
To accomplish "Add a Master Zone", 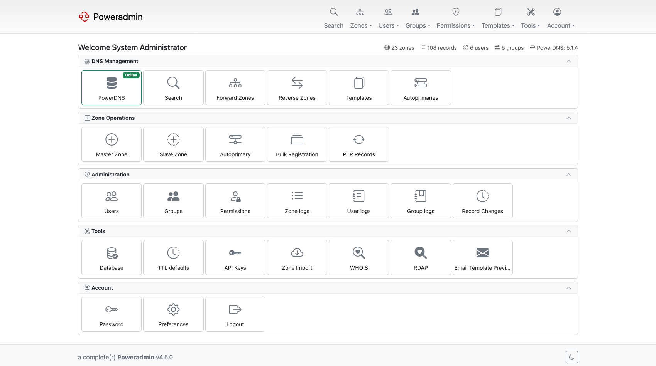I will point(112,144).
